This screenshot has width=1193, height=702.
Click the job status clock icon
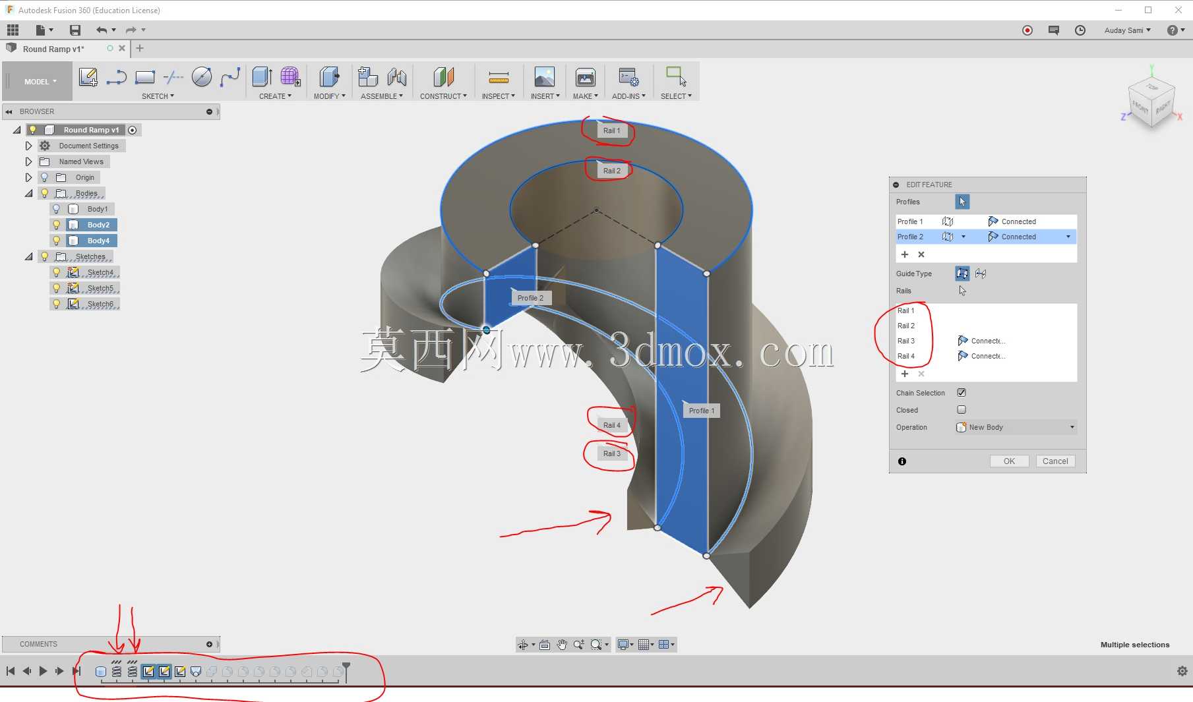1080,30
